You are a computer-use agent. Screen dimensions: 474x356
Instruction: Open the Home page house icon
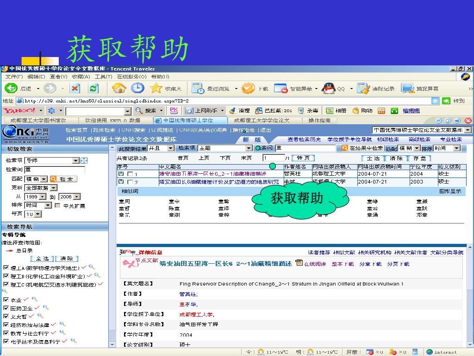119,88
